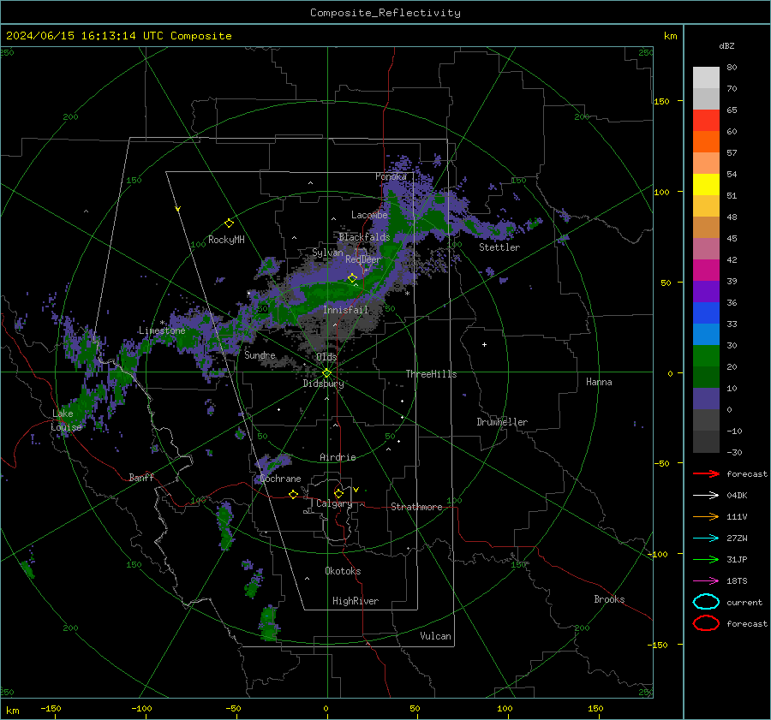The width and height of the screenshot is (771, 720).
Task: Click the Sylvan label
Action: click(327, 253)
